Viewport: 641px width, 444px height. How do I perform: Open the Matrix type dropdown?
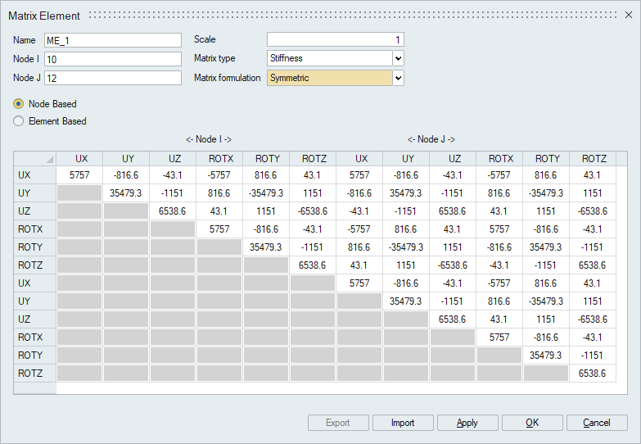click(x=398, y=58)
